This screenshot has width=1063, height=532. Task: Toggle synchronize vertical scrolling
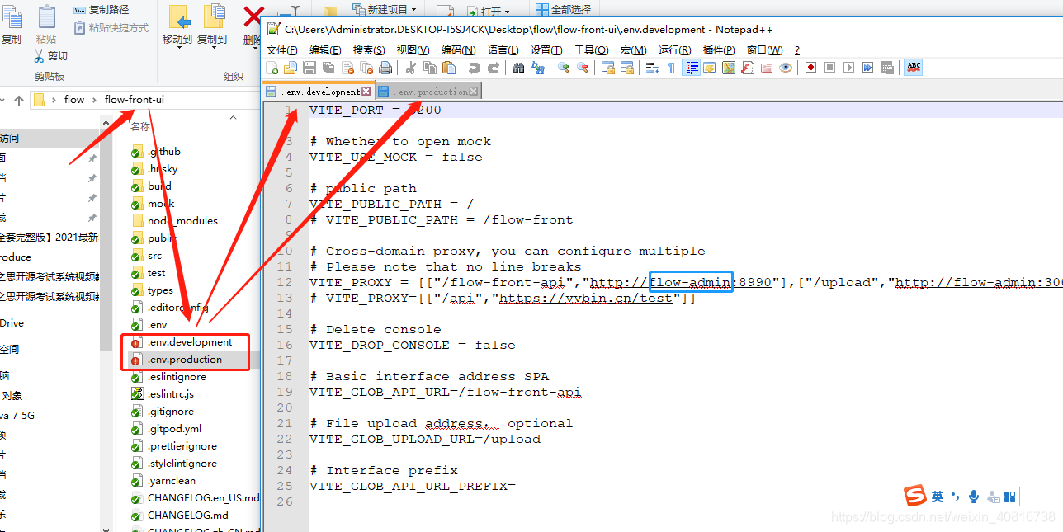(x=608, y=68)
